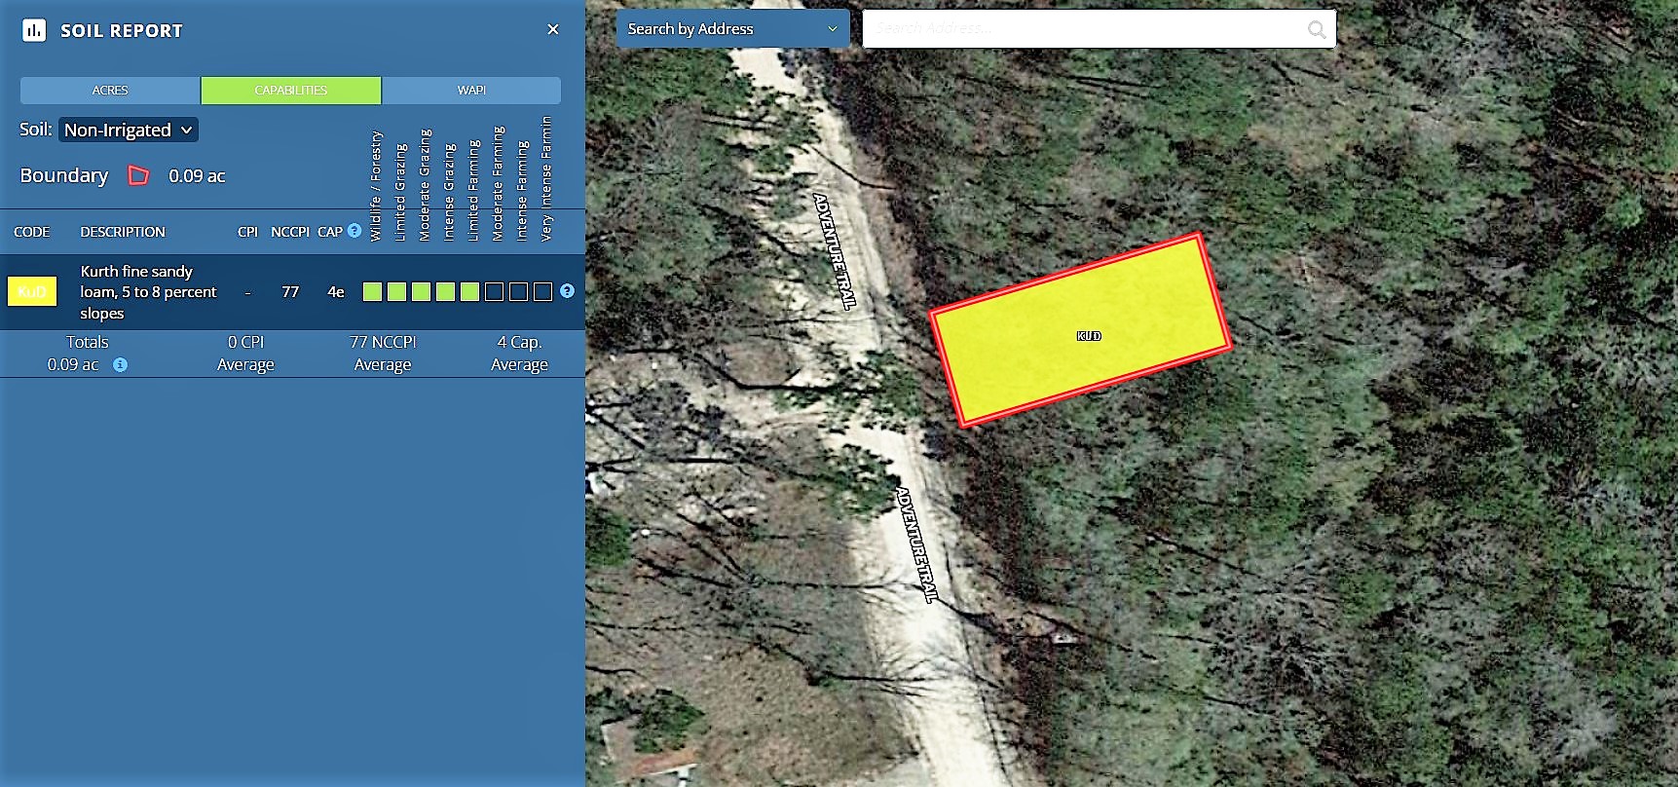Click help icon at end of KuD row
This screenshot has height=787, width=1678.
pyautogui.click(x=567, y=291)
